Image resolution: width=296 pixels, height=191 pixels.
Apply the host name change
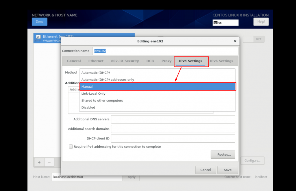click(x=132, y=177)
